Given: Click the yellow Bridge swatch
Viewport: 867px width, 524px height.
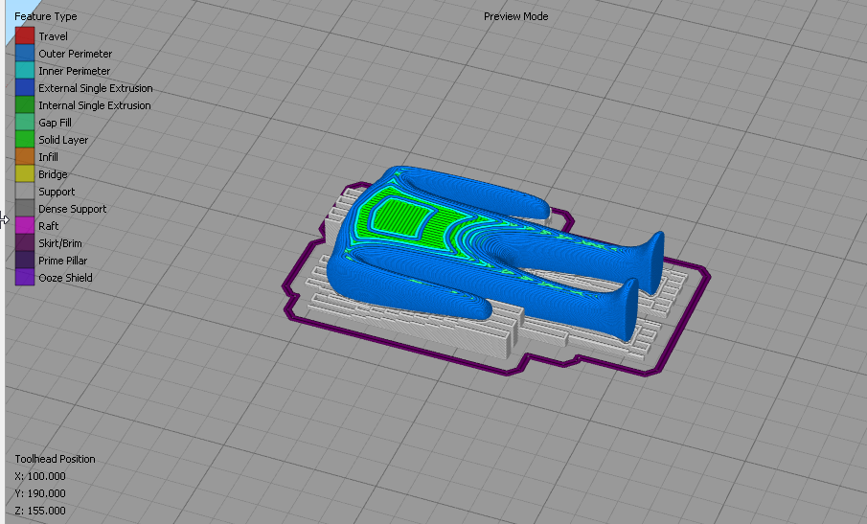Looking at the screenshot, I should point(25,173).
